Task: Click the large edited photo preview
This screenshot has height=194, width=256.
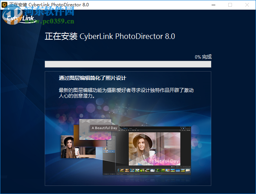Action: [x=154, y=149]
